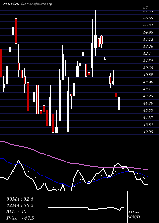Select the 47.25 price axis label
Viewport: 159px width, 223px height.
(148, 96)
